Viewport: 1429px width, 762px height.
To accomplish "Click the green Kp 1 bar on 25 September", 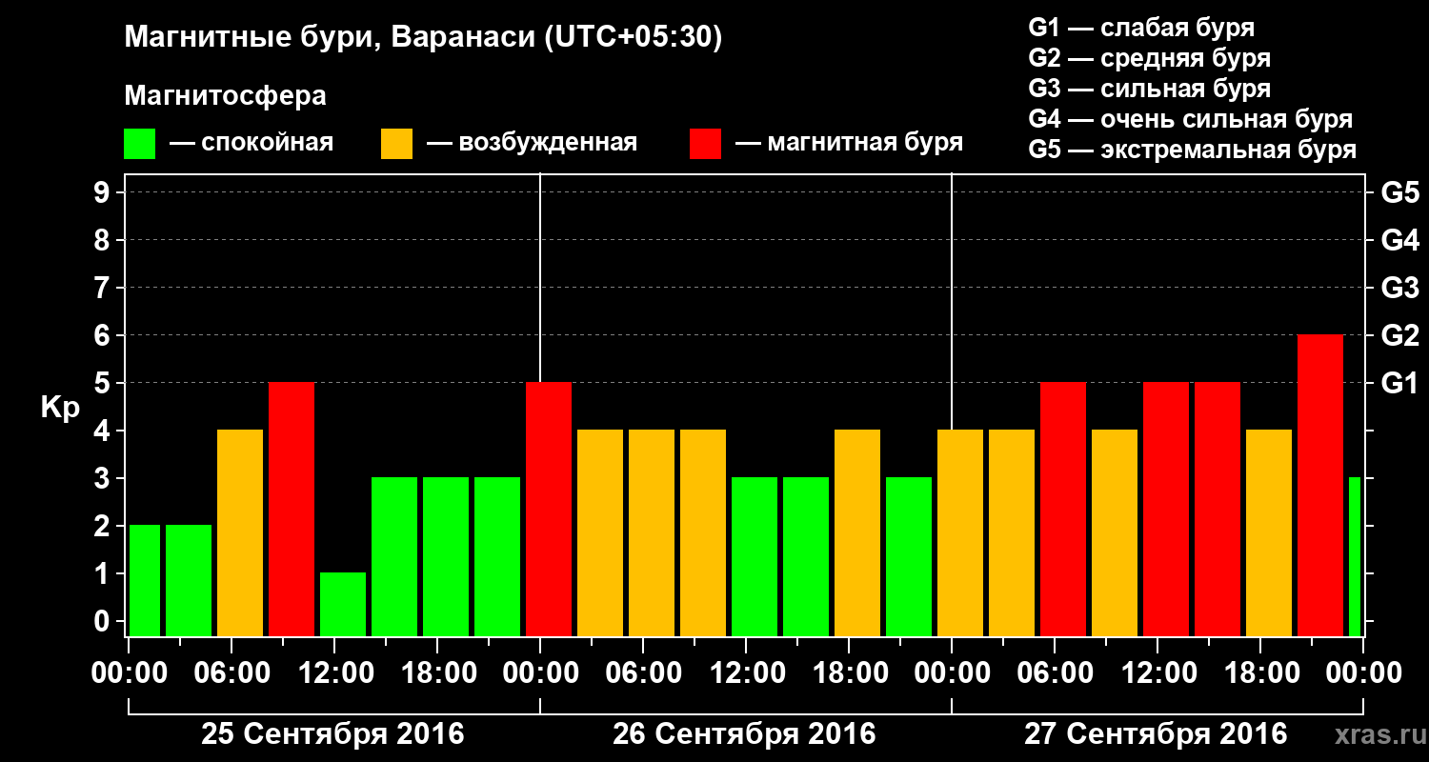I will 343,605.
